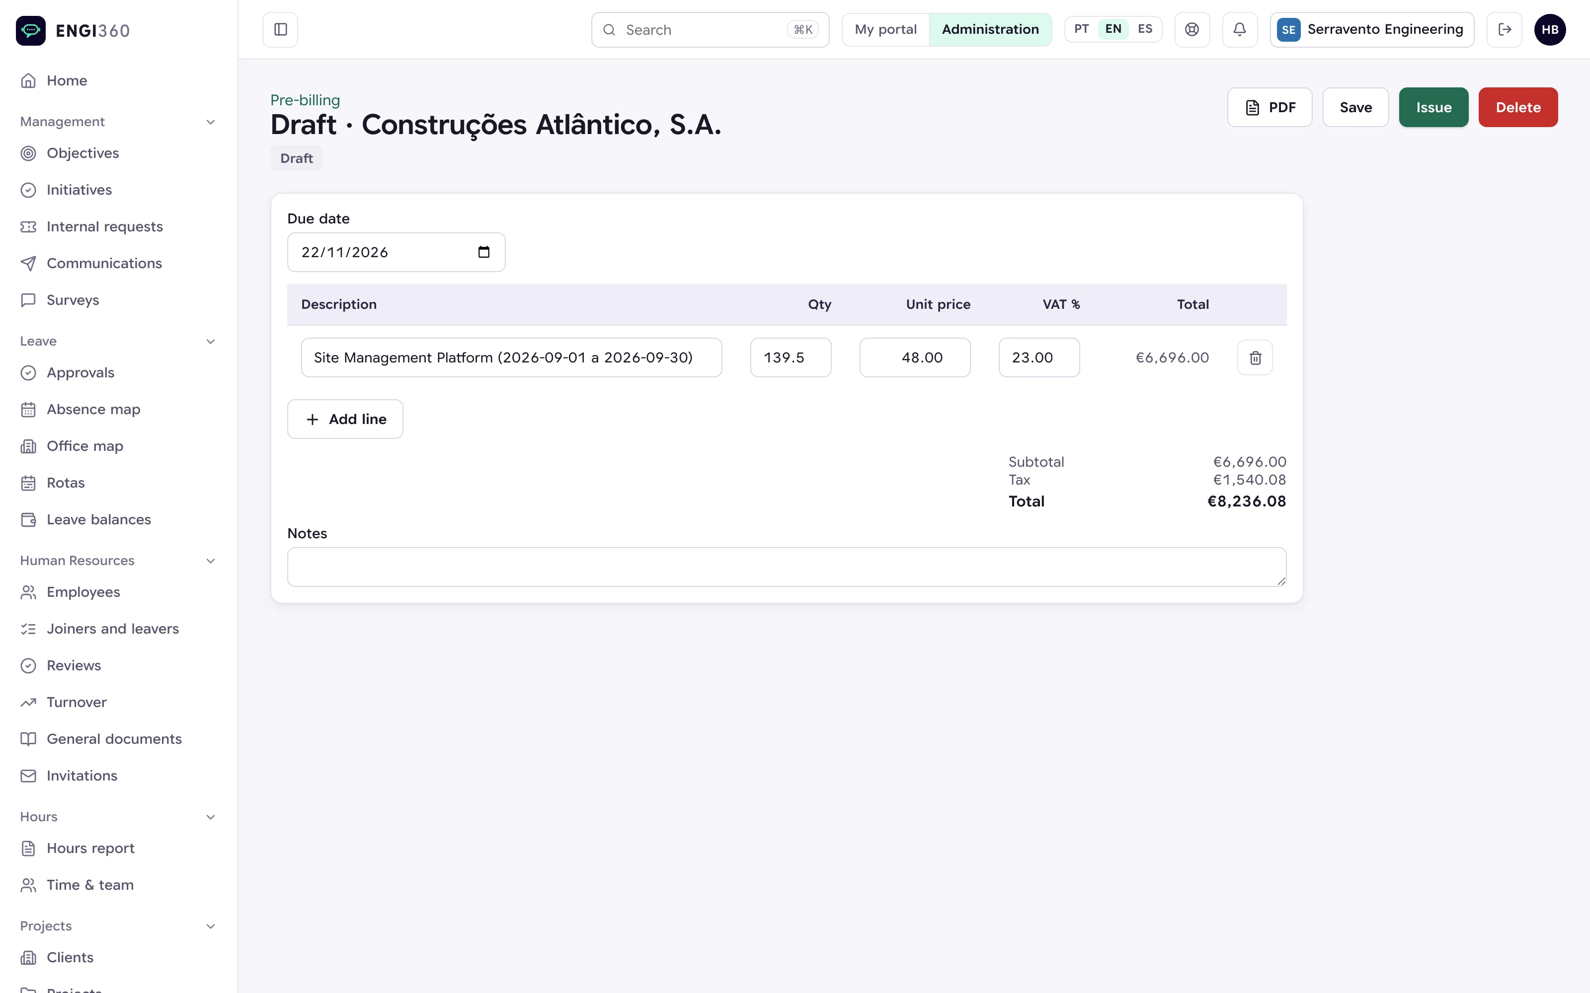Image resolution: width=1590 pixels, height=993 pixels.
Task: Open the due date calendar picker
Action: 484,252
